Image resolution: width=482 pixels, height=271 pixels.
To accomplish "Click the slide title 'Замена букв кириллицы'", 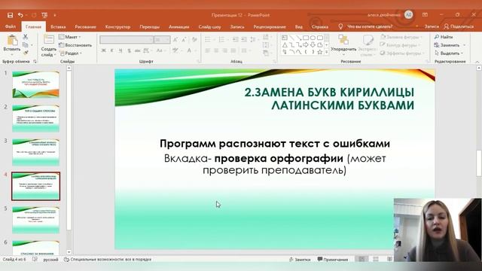I will click(x=329, y=99).
